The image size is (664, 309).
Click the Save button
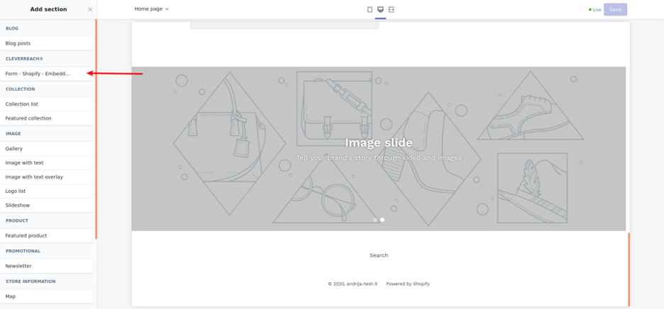click(615, 9)
